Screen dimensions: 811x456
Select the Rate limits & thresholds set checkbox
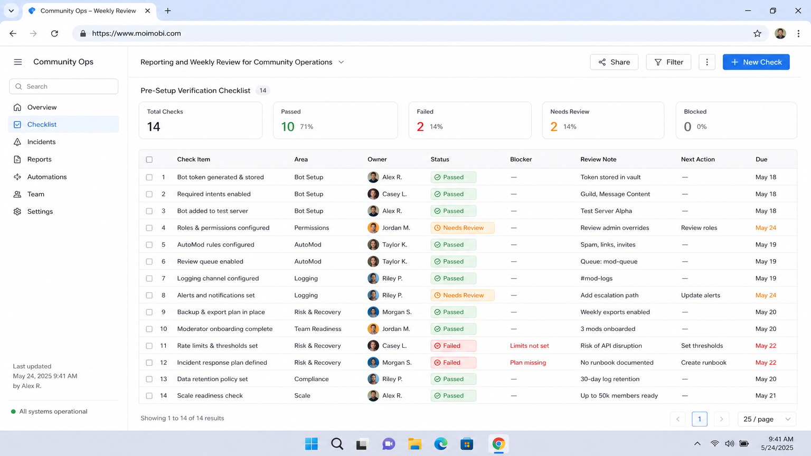point(149,346)
